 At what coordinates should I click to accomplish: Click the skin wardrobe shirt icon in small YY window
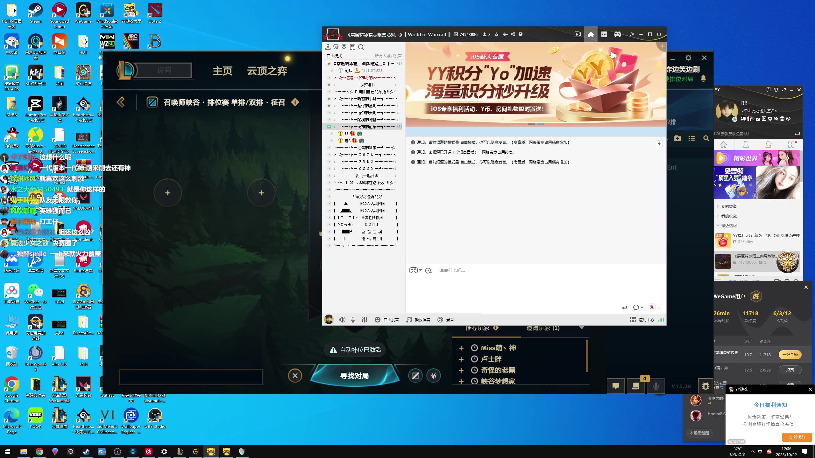(x=776, y=90)
